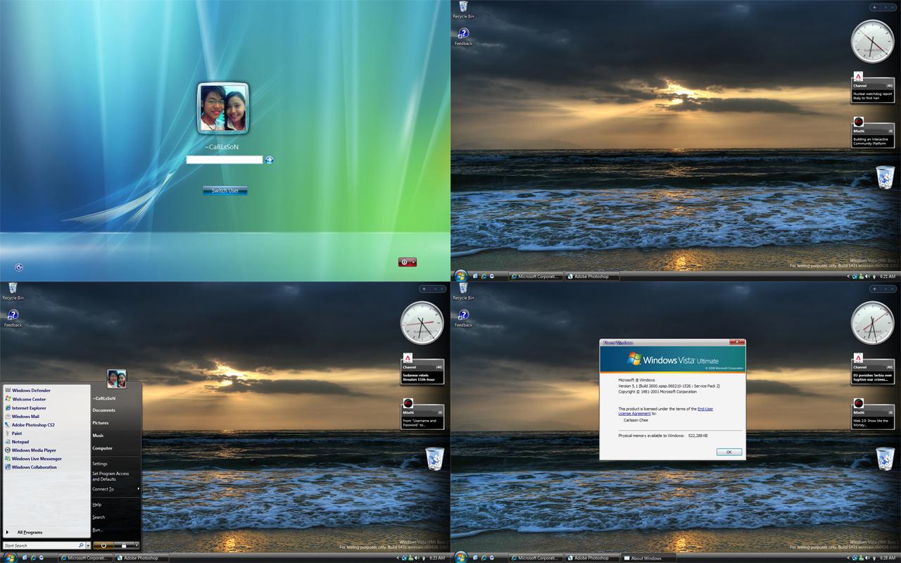The width and height of the screenshot is (901, 563).
Task: Click the magnifier icon in Start Search
Action: pyautogui.click(x=81, y=545)
